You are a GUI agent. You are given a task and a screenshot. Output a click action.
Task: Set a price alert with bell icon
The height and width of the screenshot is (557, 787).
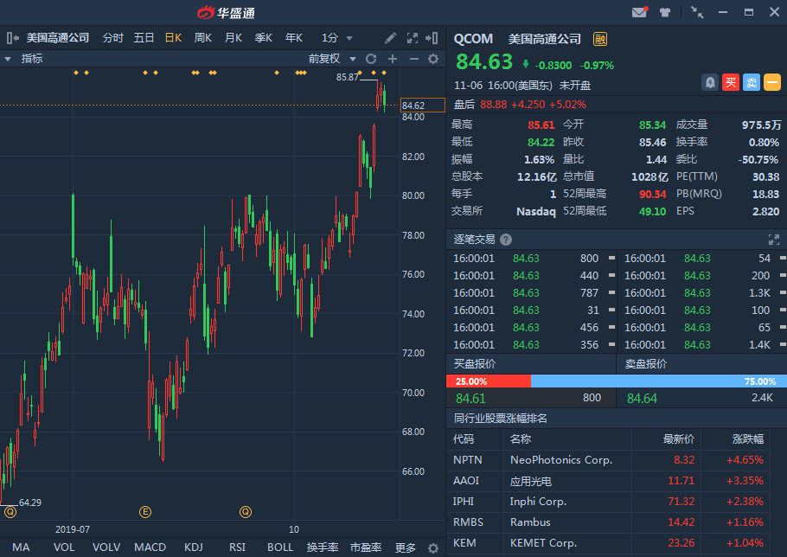(710, 82)
